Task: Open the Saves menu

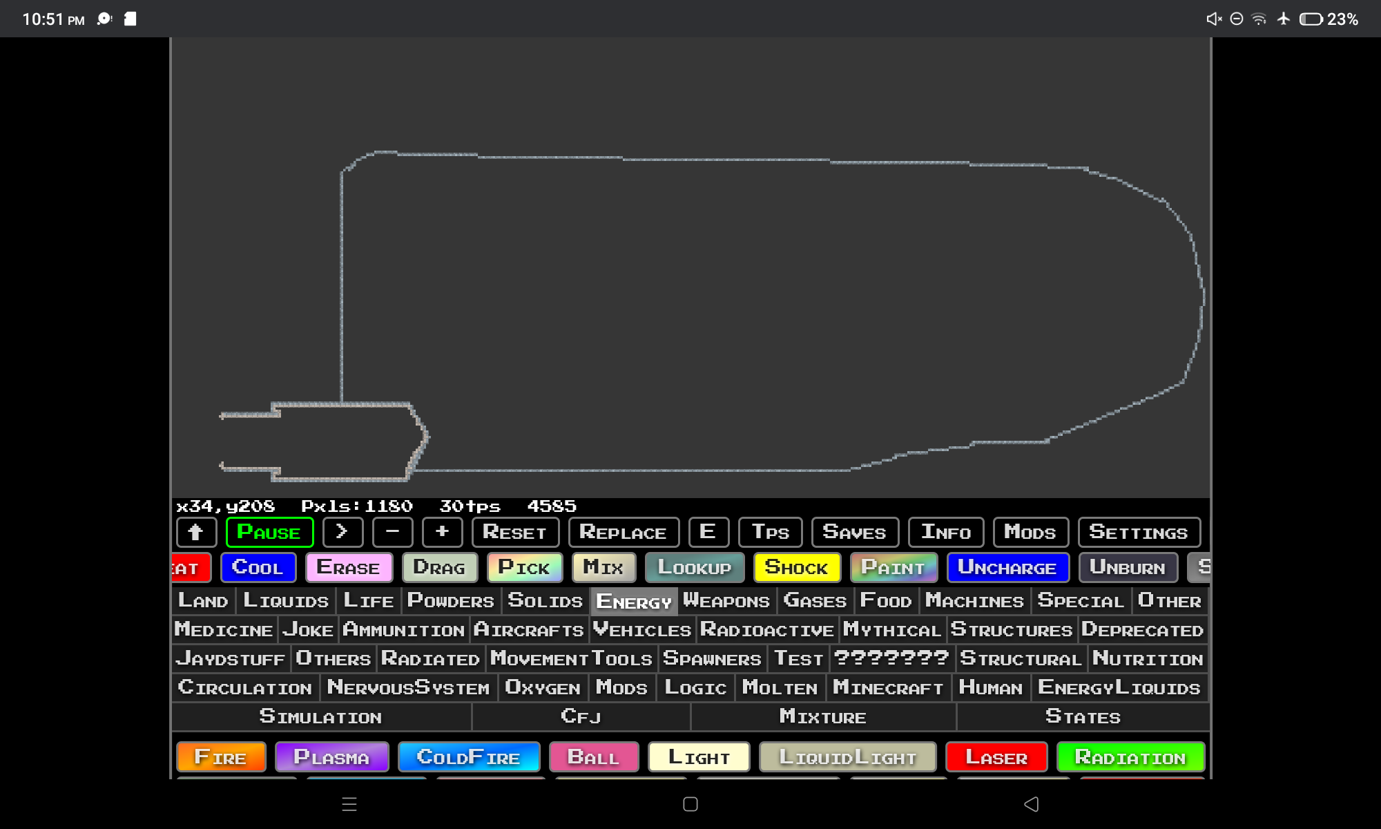Action: [x=854, y=533]
